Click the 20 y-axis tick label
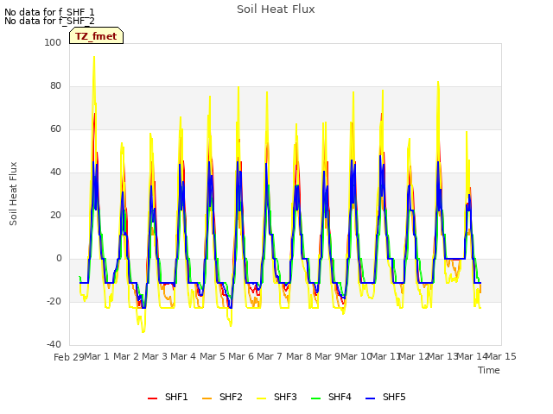This screenshot has height=414, width=553. tap(55, 215)
